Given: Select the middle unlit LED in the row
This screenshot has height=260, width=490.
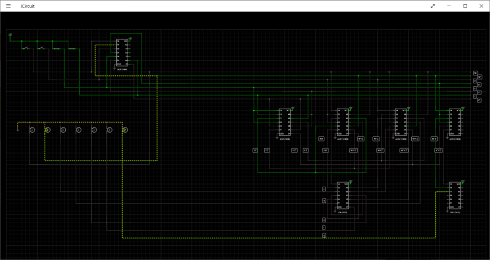Looking at the screenshot, I should pos(78,129).
